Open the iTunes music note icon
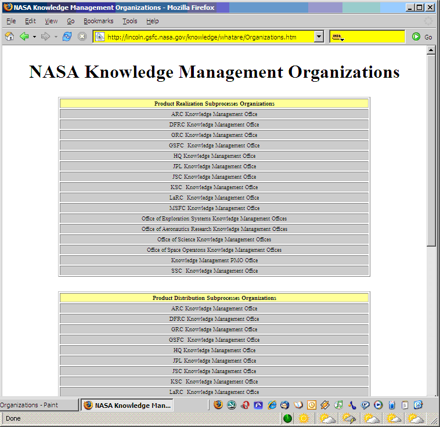Image resolution: width=440 pixels, height=427 pixels. [338, 405]
